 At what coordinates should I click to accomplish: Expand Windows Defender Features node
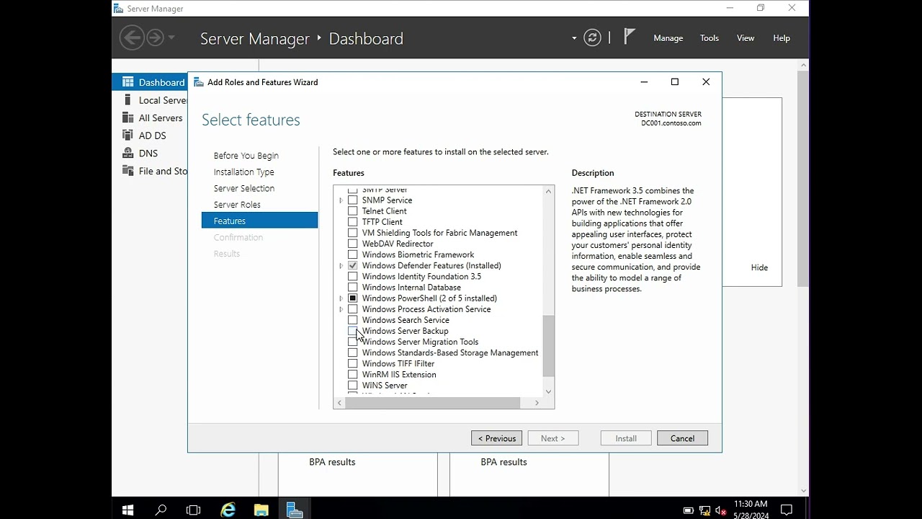(x=341, y=266)
